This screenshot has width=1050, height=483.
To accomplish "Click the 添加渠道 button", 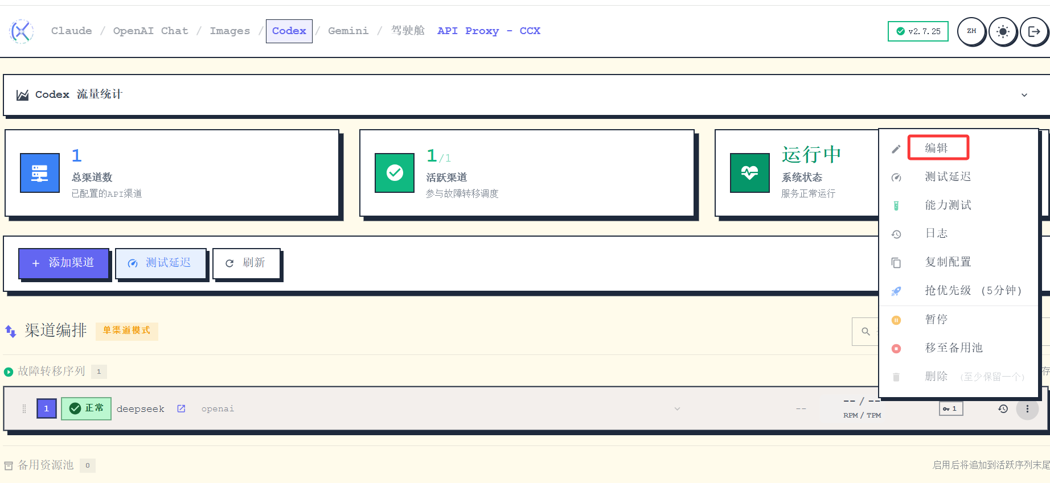I will [x=64, y=263].
